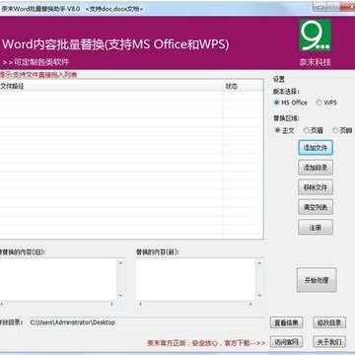Image resolution: width=355 pixels, height=355 pixels.
Task: Click the 状态 column header
Action: pos(243,87)
